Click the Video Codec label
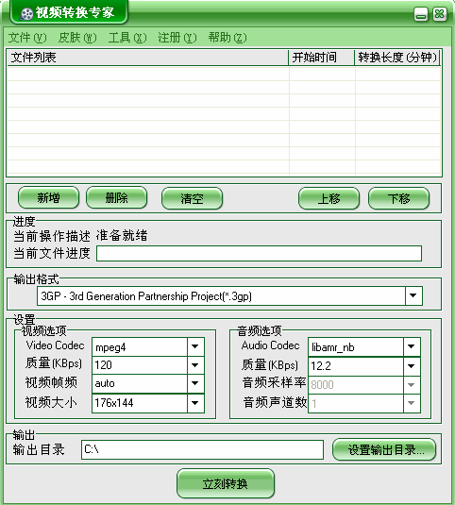 tap(55, 345)
